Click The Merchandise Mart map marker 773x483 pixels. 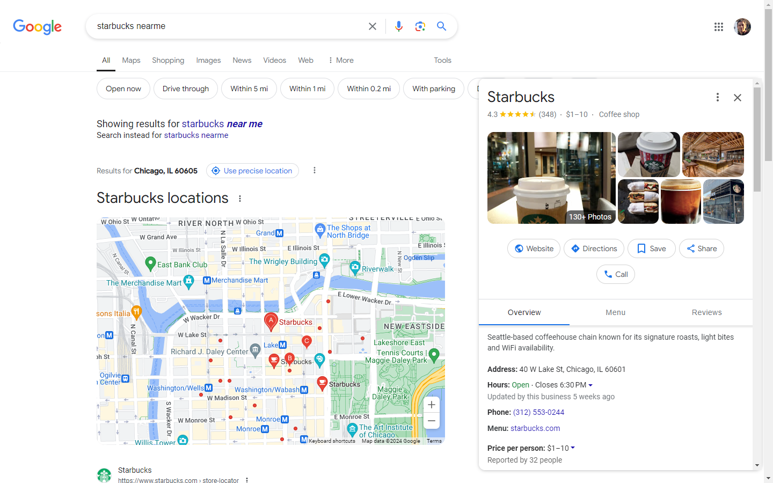click(188, 281)
